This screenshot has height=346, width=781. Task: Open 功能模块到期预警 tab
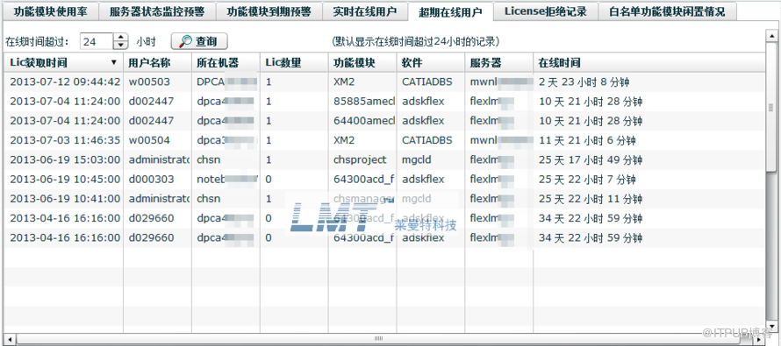[x=268, y=11]
